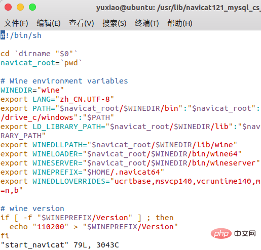Open the 终端(T) menu
Image resolution: width=261 pixels, height=250 pixels.
click(x=147, y=23)
